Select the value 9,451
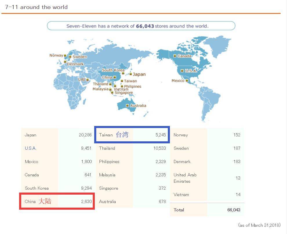287x234 pixels. 86,148
